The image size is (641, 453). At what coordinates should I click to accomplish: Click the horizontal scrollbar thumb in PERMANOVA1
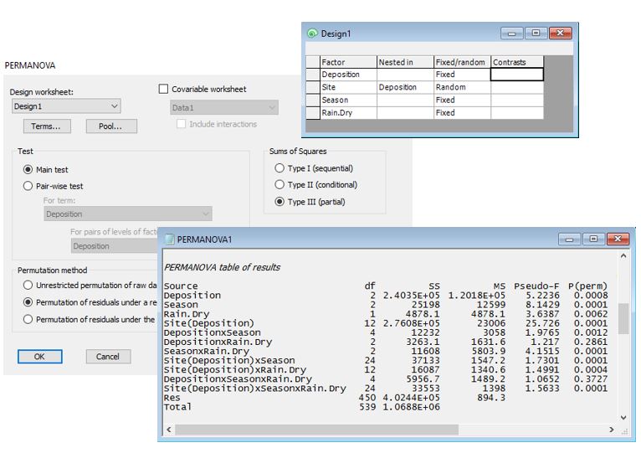(x=317, y=430)
